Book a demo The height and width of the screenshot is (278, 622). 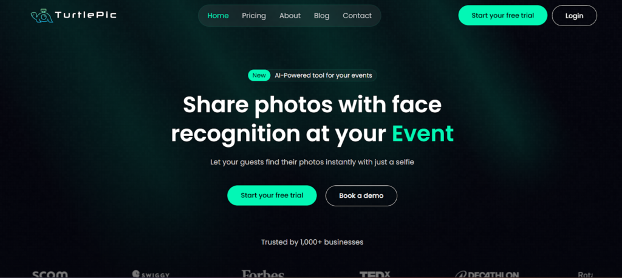pyautogui.click(x=361, y=195)
